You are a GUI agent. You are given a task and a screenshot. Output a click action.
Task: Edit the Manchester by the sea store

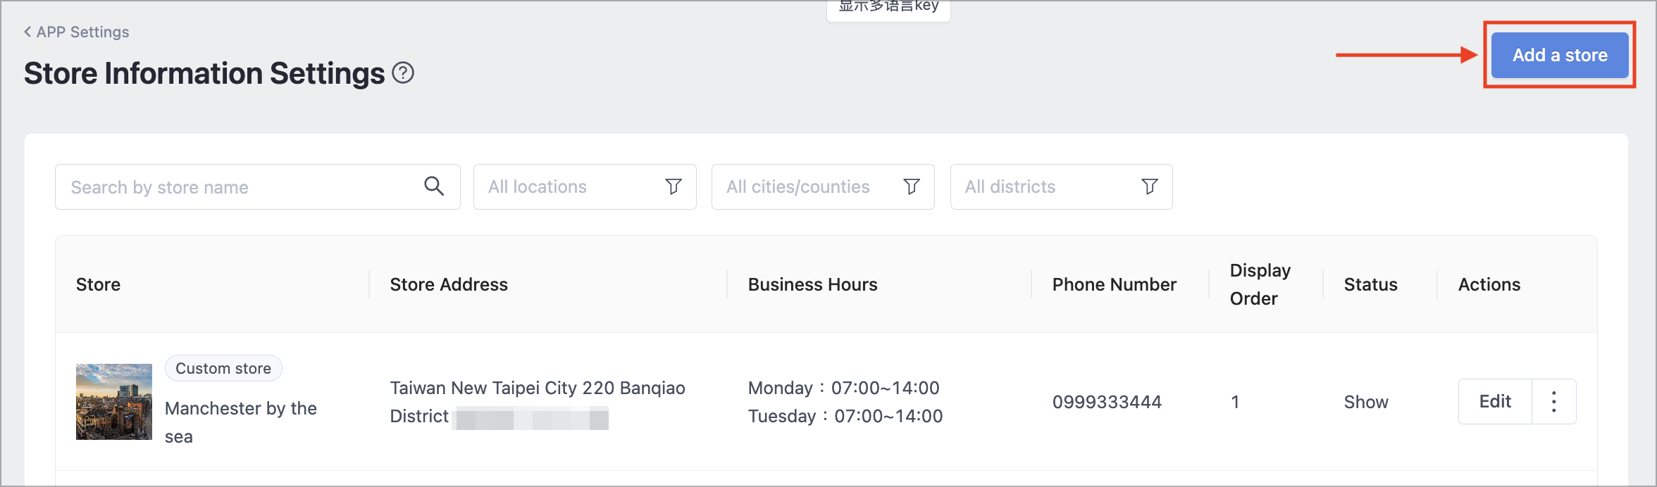[1495, 402]
